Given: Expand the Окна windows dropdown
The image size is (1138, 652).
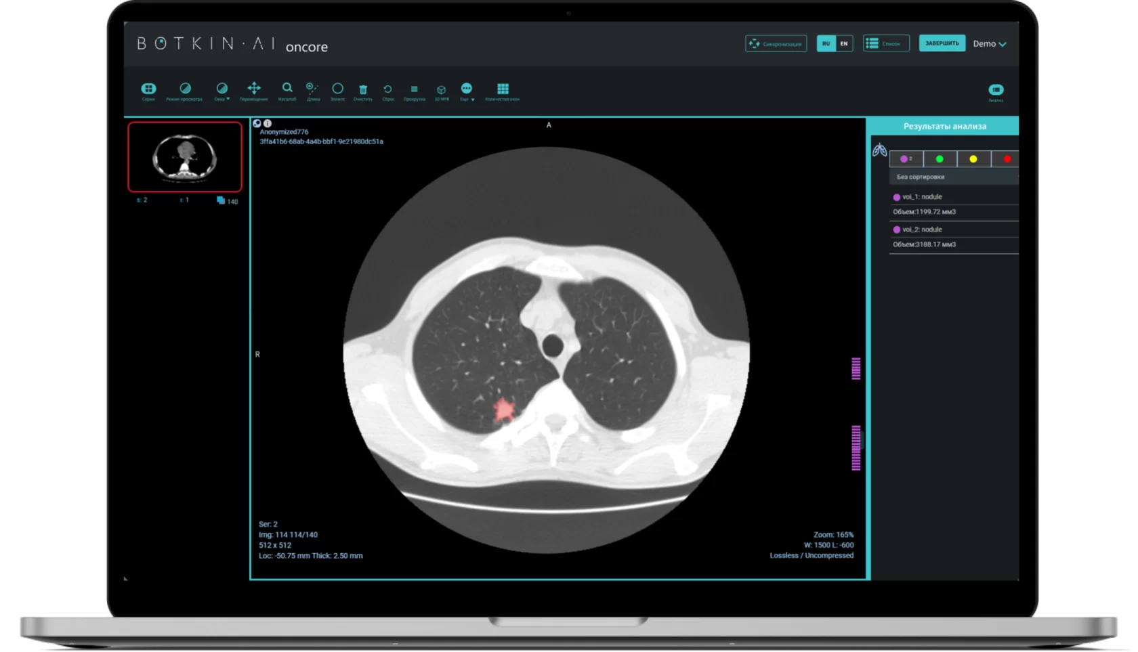Looking at the screenshot, I should 222,91.
